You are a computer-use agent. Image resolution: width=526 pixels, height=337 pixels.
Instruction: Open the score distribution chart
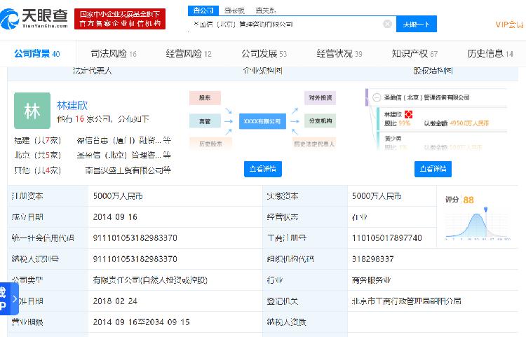click(x=478, y=224)
